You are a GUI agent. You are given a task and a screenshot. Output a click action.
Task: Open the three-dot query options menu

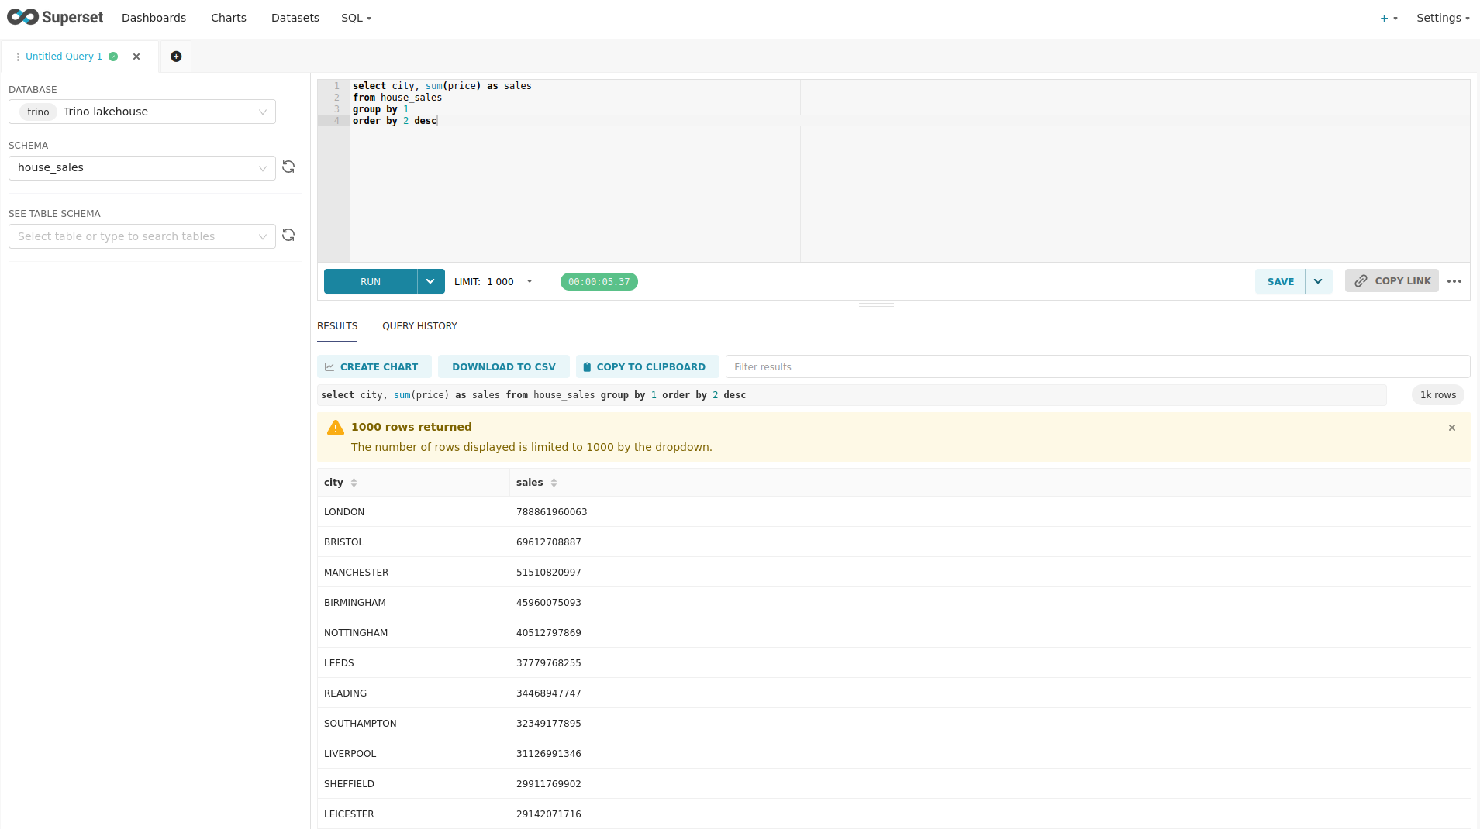click(1454, 281)
